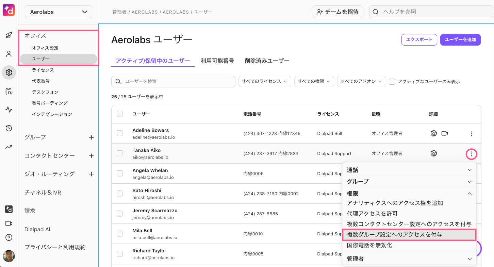Screen dimensions: 494x267
Task: Open the すべてのアドオン filter dropdown
Action: [x=362, y=82]
